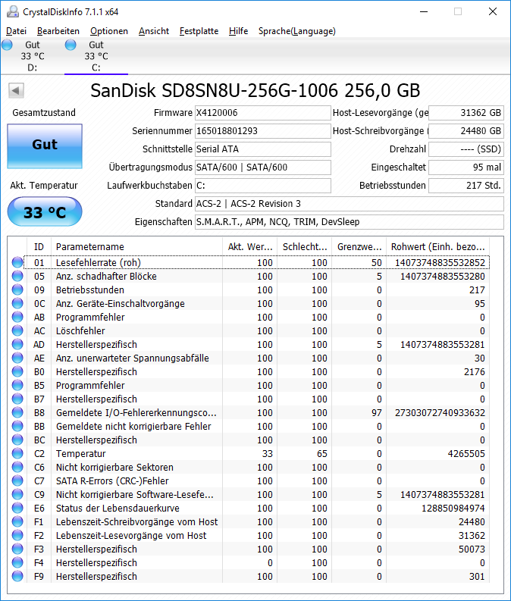Open the Bearbeiten menu
Viewport: 511px width, 601px height.
coord(58,31)
